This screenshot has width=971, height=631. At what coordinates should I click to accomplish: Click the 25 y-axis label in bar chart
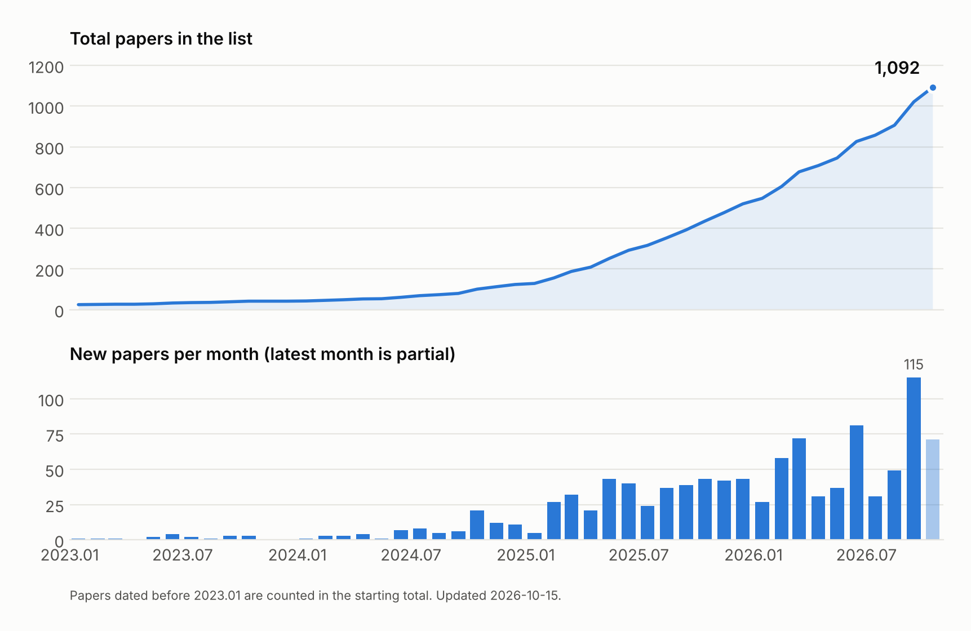click(55, 506)
